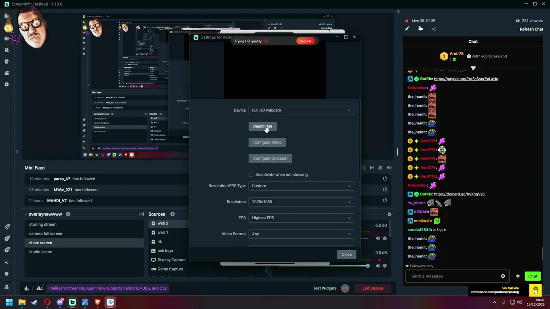Open Themes icon in left sidebar
This screenshot has height=309, width=550.
(6, 50)
